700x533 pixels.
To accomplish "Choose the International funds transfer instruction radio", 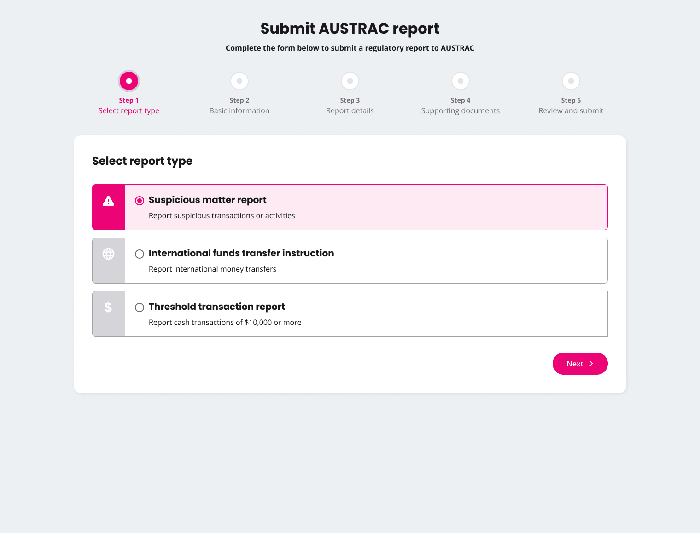I will 140,254.
